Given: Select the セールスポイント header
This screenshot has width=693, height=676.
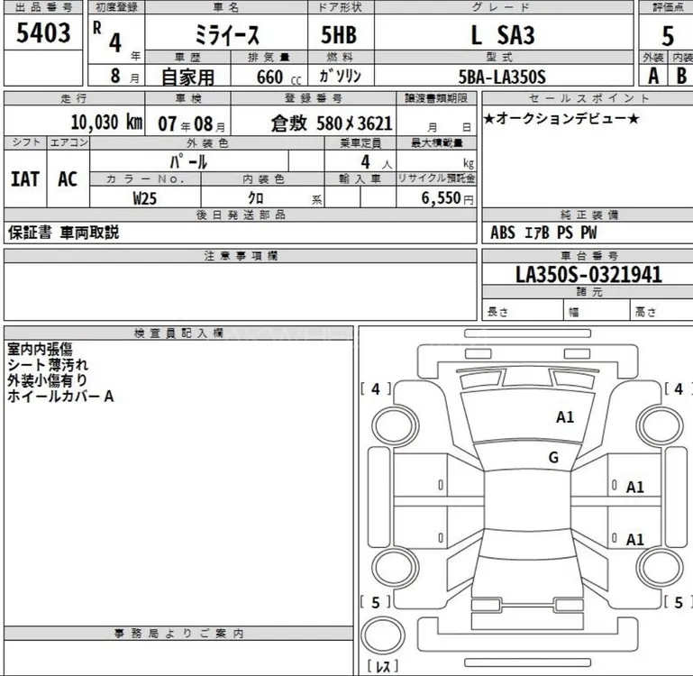Looking at the screenshot, I should (x=589, y=98).
